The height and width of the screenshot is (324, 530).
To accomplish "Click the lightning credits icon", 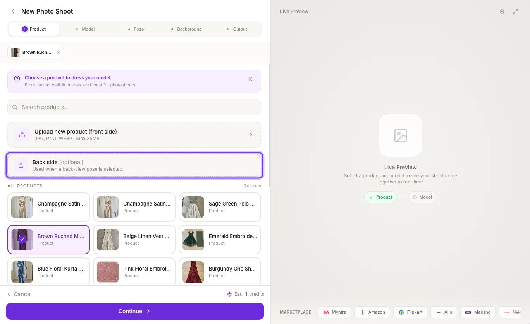I will tap(229, 294).
